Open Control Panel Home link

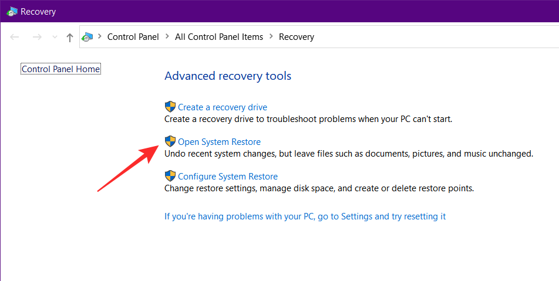click(x=60, y=69)
